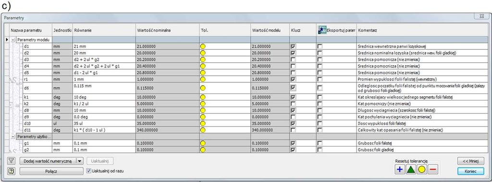Viewport: 492px width, 182px height.
Task: Select the equation cell '21 mm' for d1
Action: (104, 46)
